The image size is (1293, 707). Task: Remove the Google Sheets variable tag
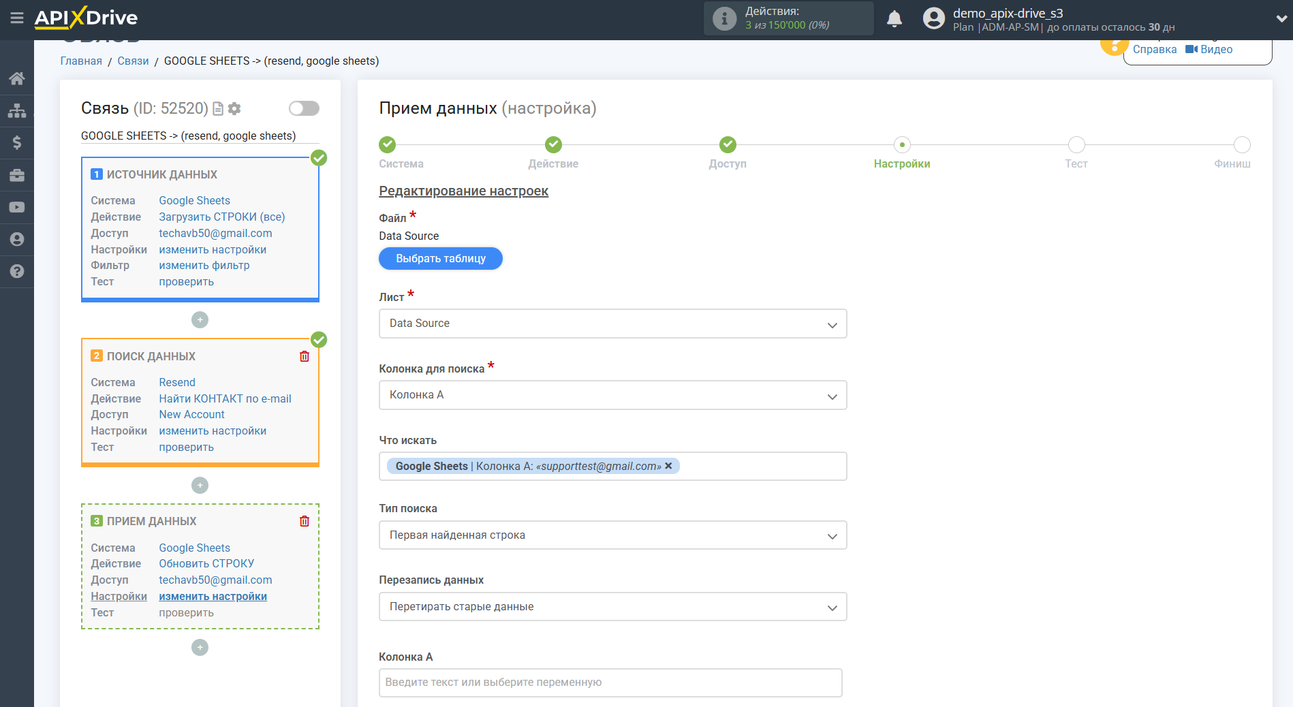click(668, 466)
